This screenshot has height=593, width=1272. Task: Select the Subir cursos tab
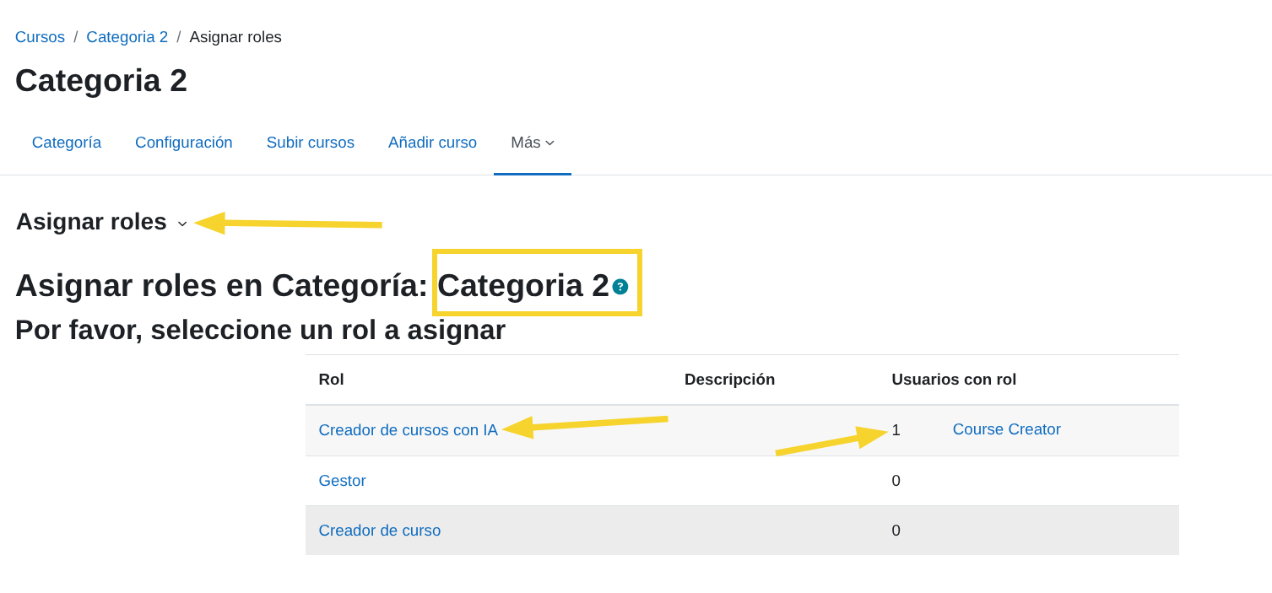[310, 142]
